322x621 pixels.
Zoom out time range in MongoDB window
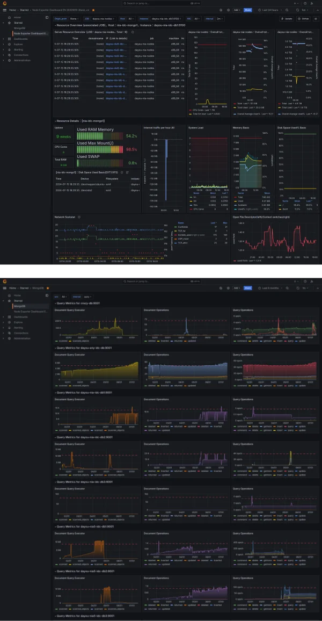[287, 288]
